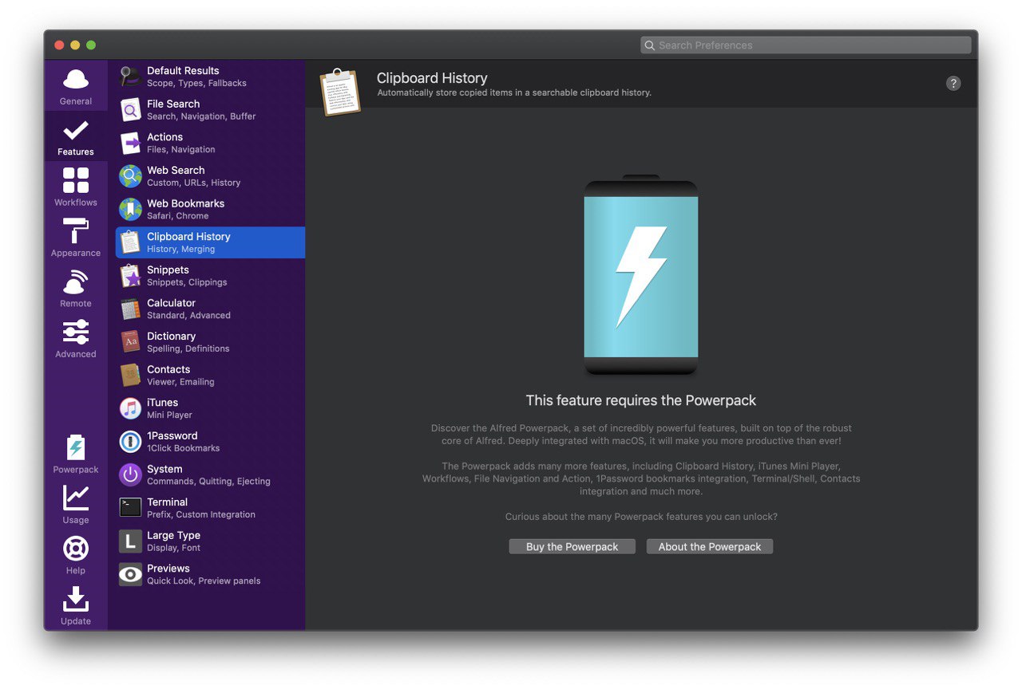Click 'Prefix, Custom Integration' subtitle
Viewport: 1022px width, 689px height.
click(x=201, y=515)
